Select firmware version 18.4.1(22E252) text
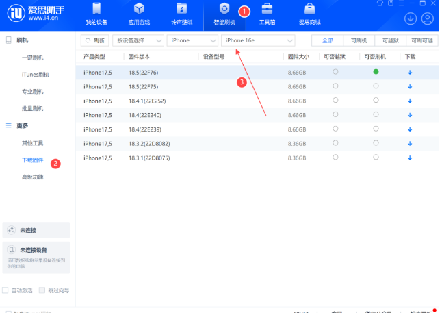 coord(147,101)
